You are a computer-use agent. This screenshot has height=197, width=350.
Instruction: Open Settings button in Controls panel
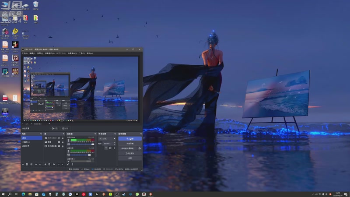tap(130, 158)
